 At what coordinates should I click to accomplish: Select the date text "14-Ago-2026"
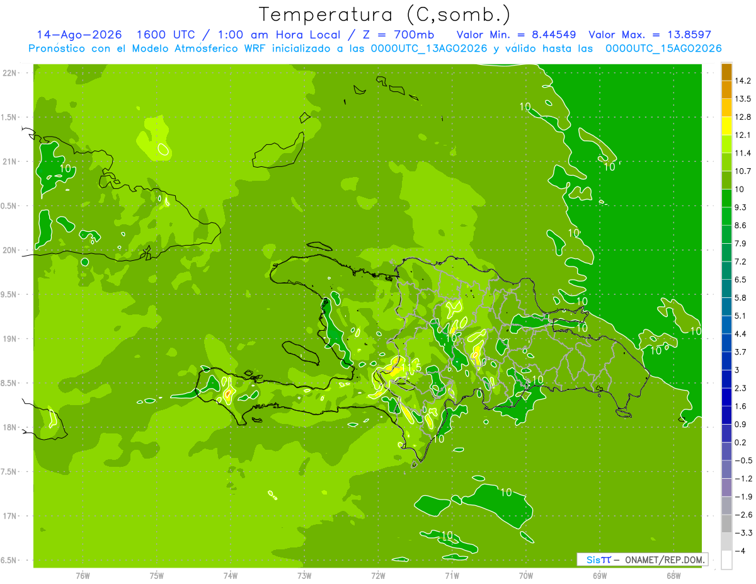pyautogui.click(x=79, y=35)
